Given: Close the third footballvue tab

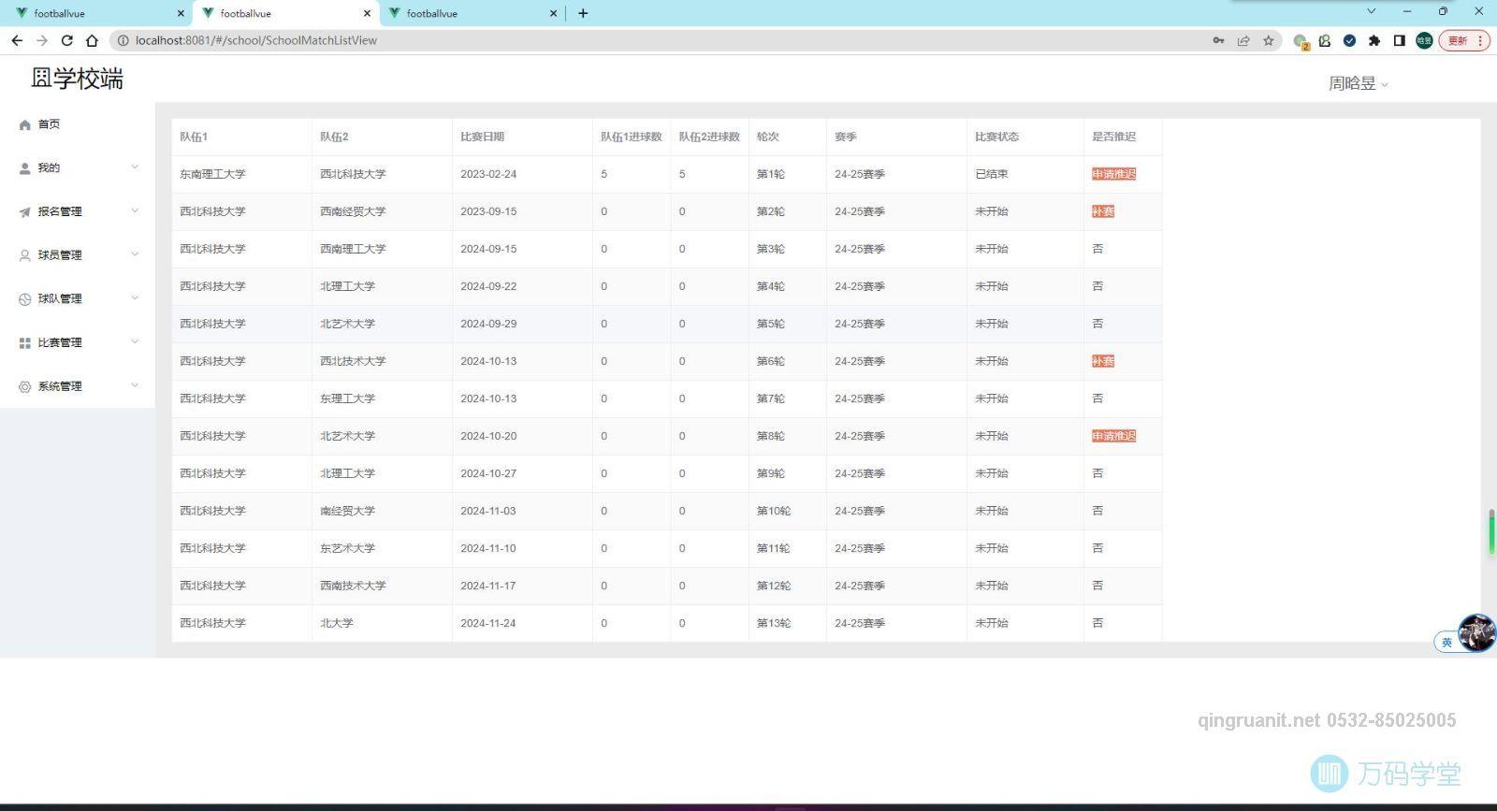Looking at the screenshot, I should pos(553,13).
